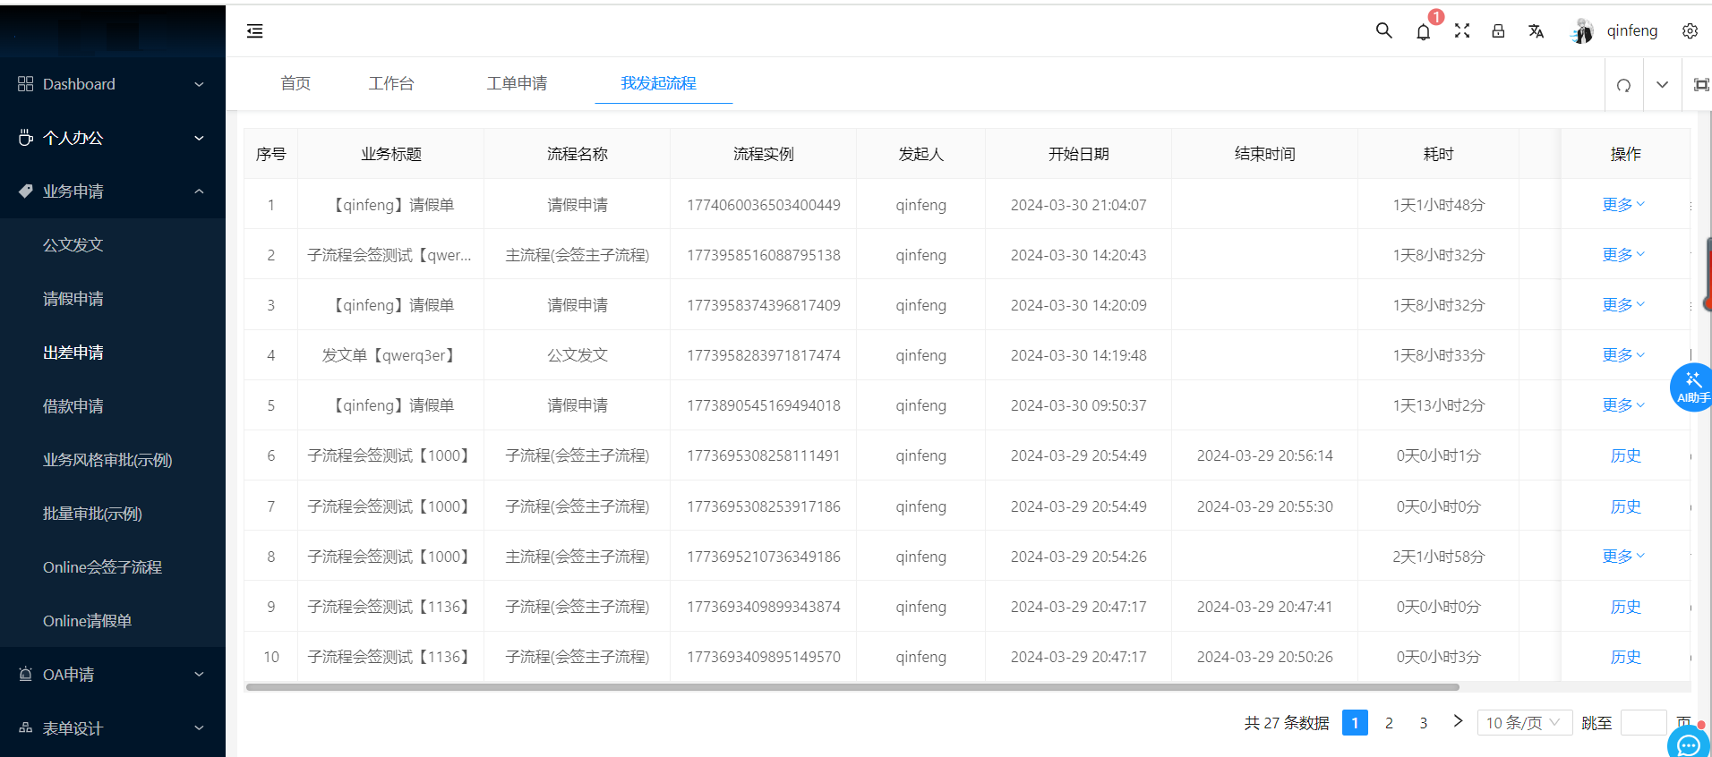Open 历史 link for row 7
1712x757 pixels.
(1625, 506)
